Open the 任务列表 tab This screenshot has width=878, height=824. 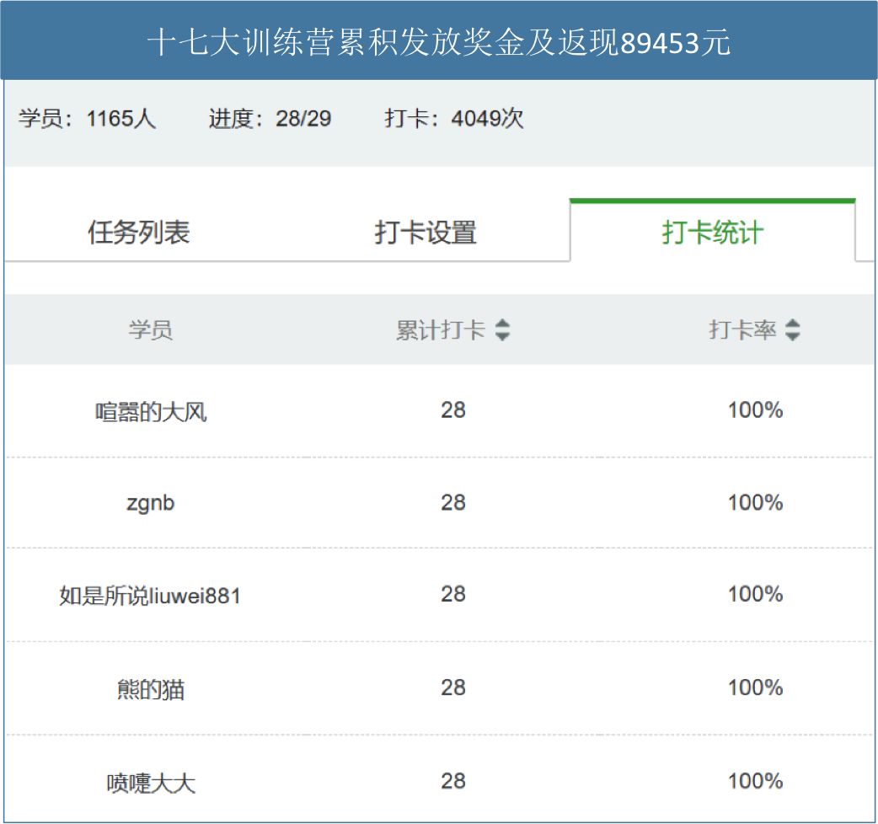(x=139, y=232)
